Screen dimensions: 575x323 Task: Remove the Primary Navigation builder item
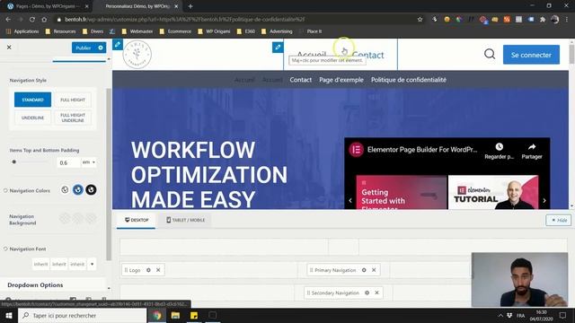pos(374,270)
